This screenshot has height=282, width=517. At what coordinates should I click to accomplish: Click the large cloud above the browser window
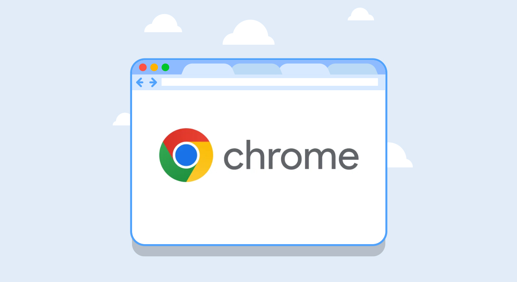coord(249,32)
